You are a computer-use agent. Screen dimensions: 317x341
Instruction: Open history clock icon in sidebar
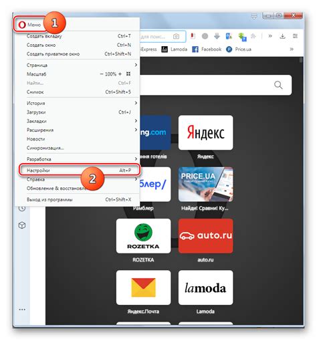[22, 209]
